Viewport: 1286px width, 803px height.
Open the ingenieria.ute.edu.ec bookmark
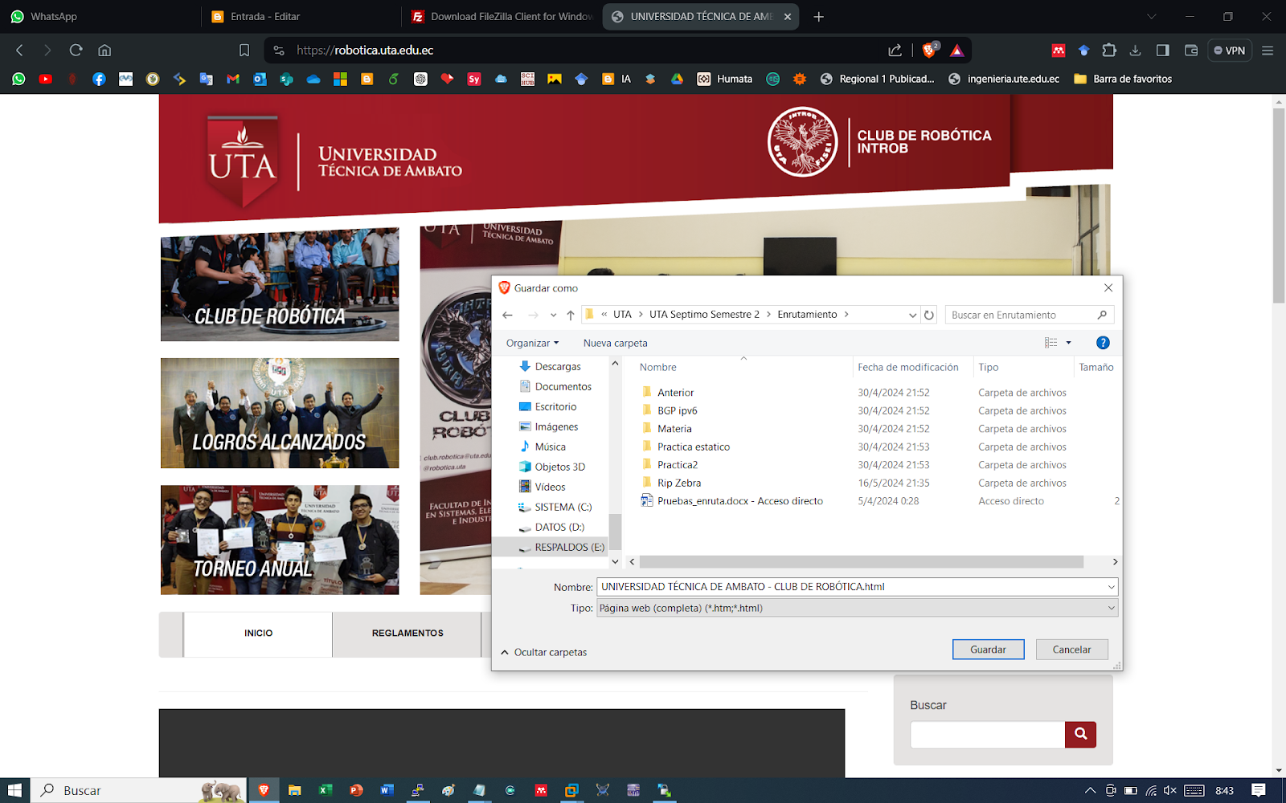pyautogui.click(x=1004, y=79)
